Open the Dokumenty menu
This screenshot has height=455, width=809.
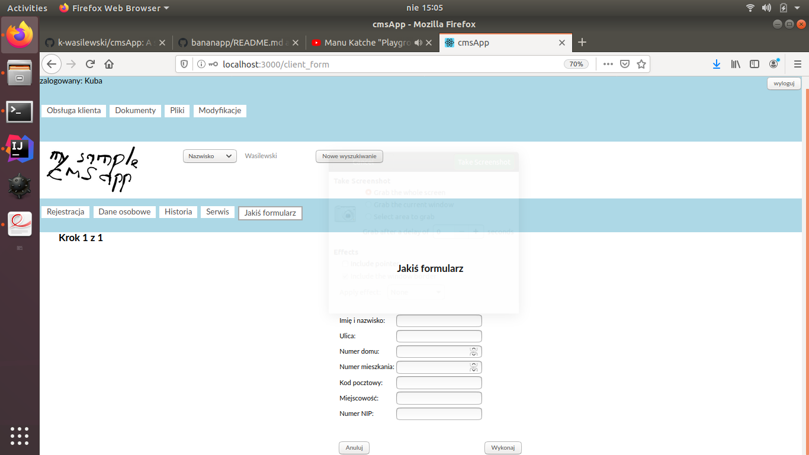(x=136, y=111)
